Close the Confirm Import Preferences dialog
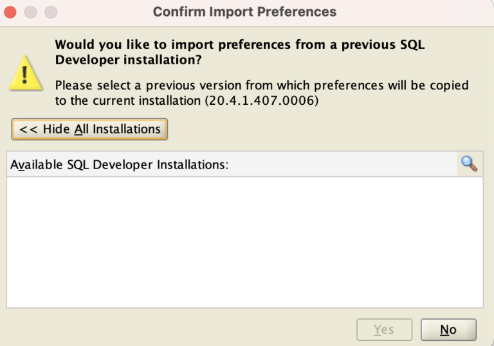The height and width of the screenshot is (346, 494). pyautogui.click(x=10, y=12)
